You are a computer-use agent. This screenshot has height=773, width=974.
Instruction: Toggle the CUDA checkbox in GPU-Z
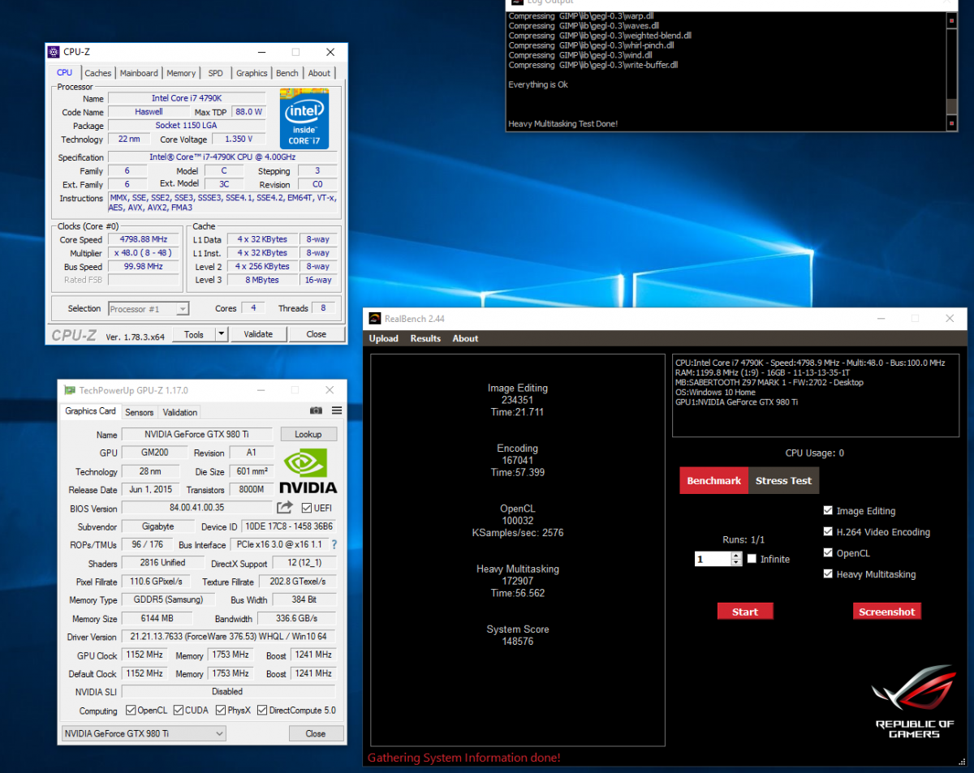(x=179, y=711)
